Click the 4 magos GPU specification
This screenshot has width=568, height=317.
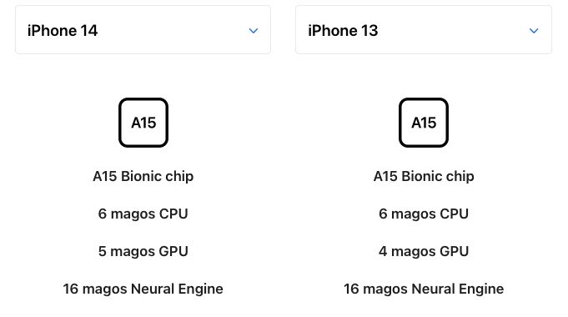(x=424, y=251)
